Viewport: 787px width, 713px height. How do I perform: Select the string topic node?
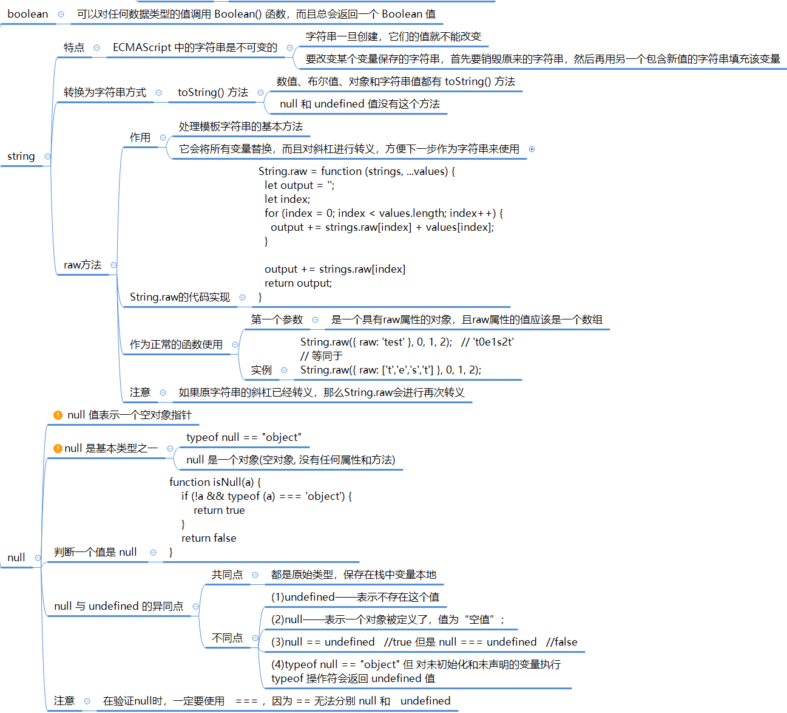pyautogui.click(x=21, y=157)
